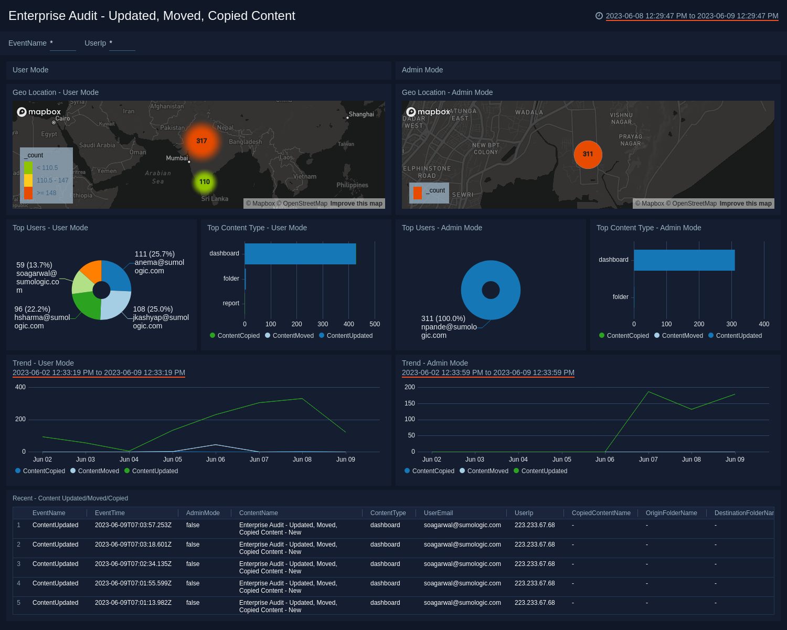The width and height of the screenshot is (787, 630).
Task: Click the EventName filter input field
Action: pyautogui.click(x=63, y=44)
